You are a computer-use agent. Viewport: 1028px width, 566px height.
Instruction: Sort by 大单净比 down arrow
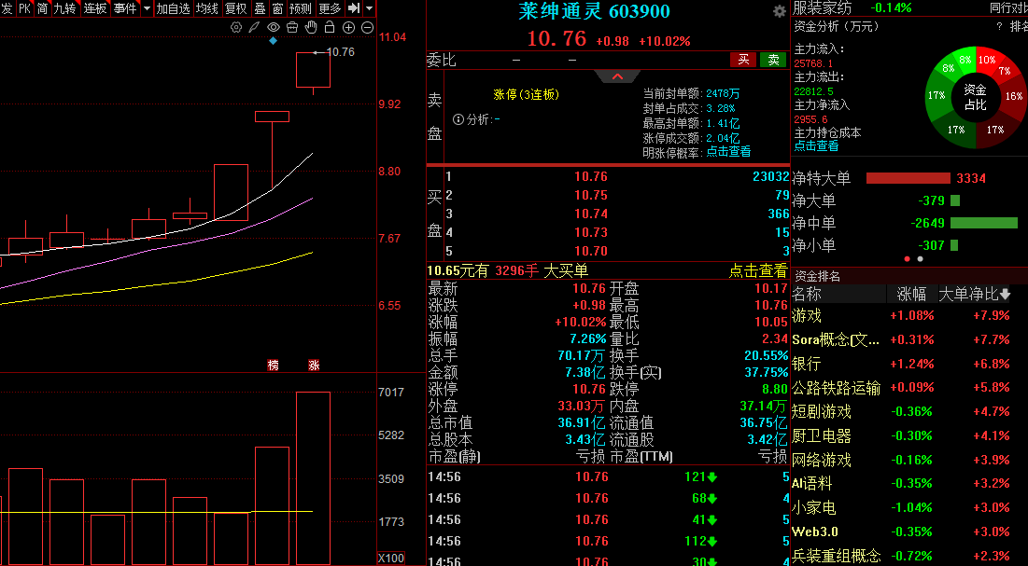point(1005,294)
